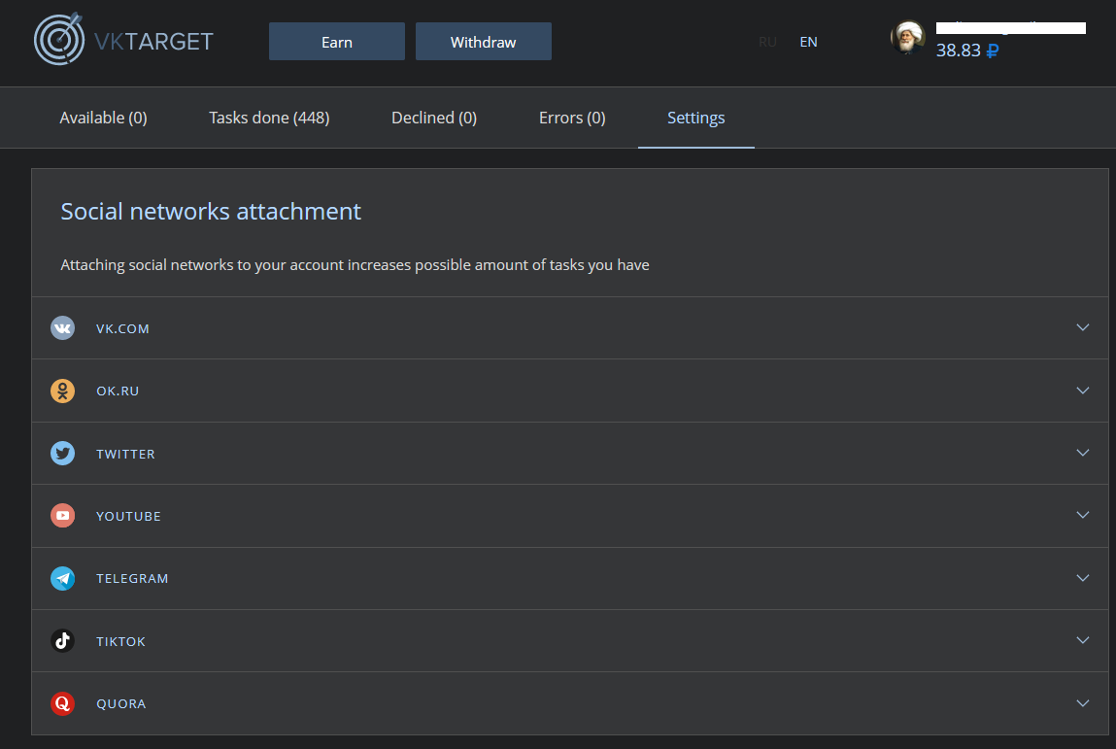This screenshot has height=749, width=1116.
Task: Click the YouTube play icon
Action: pyautogui.click(x=62, y=516)
